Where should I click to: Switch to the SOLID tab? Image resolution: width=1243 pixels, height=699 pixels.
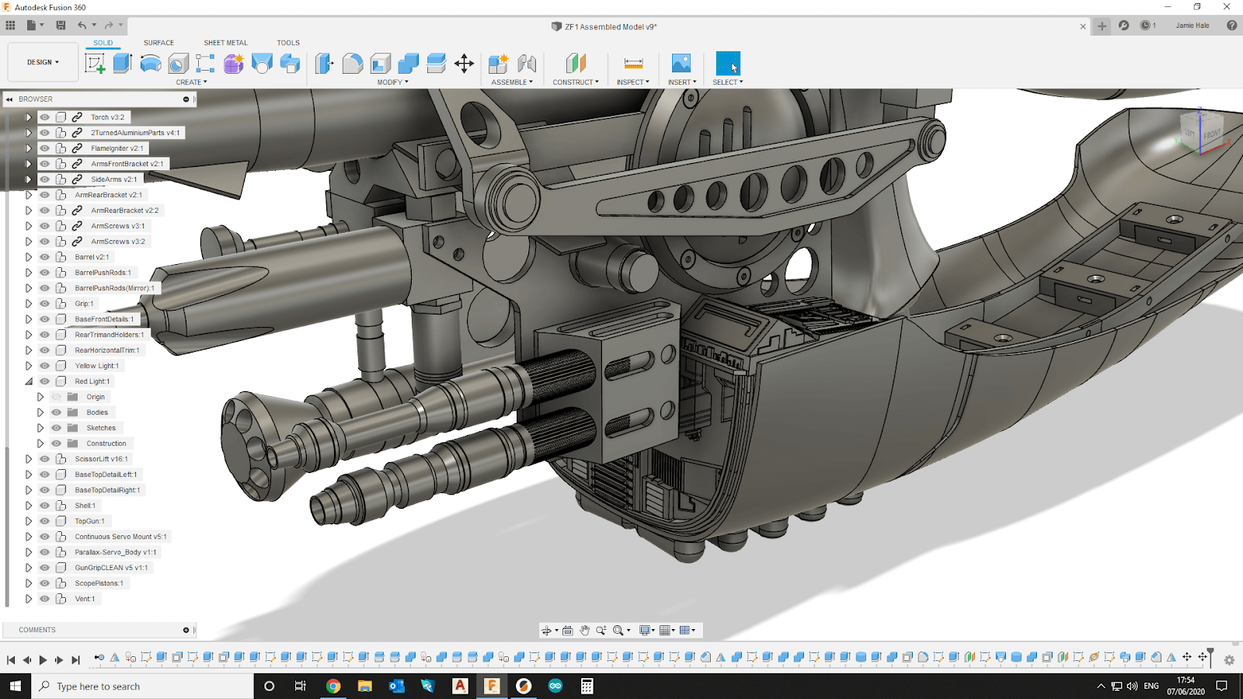coord(103,43)
